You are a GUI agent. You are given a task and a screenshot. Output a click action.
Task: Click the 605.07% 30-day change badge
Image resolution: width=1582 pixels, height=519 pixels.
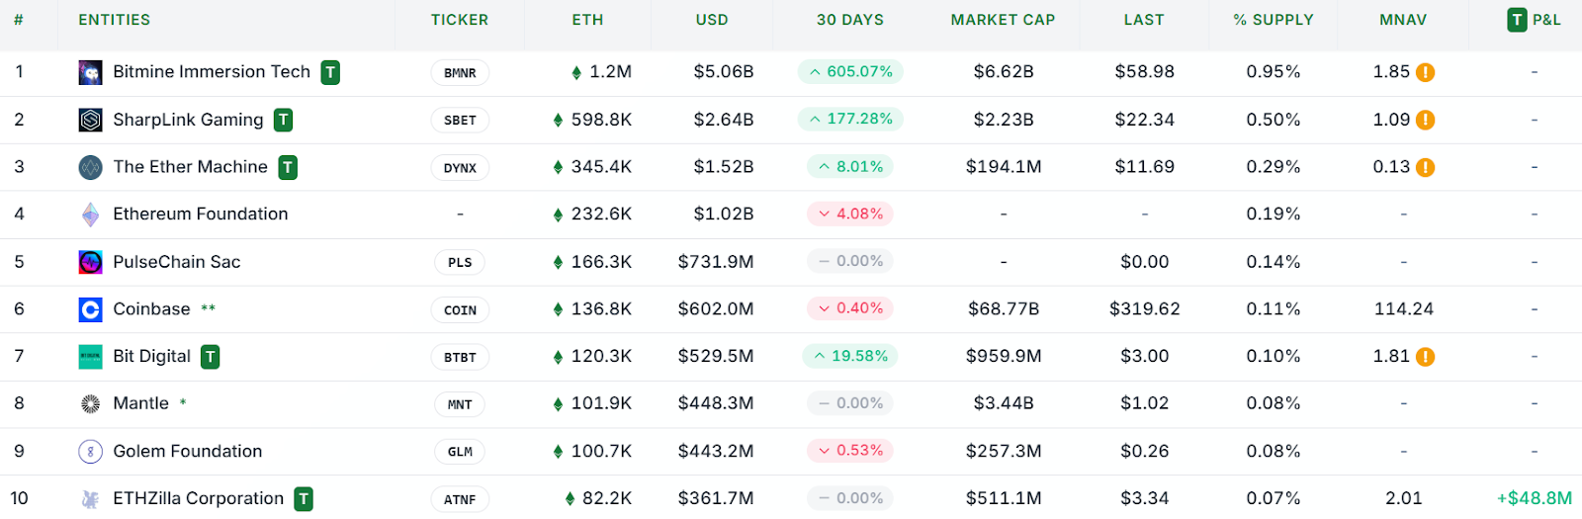[850, 72]
